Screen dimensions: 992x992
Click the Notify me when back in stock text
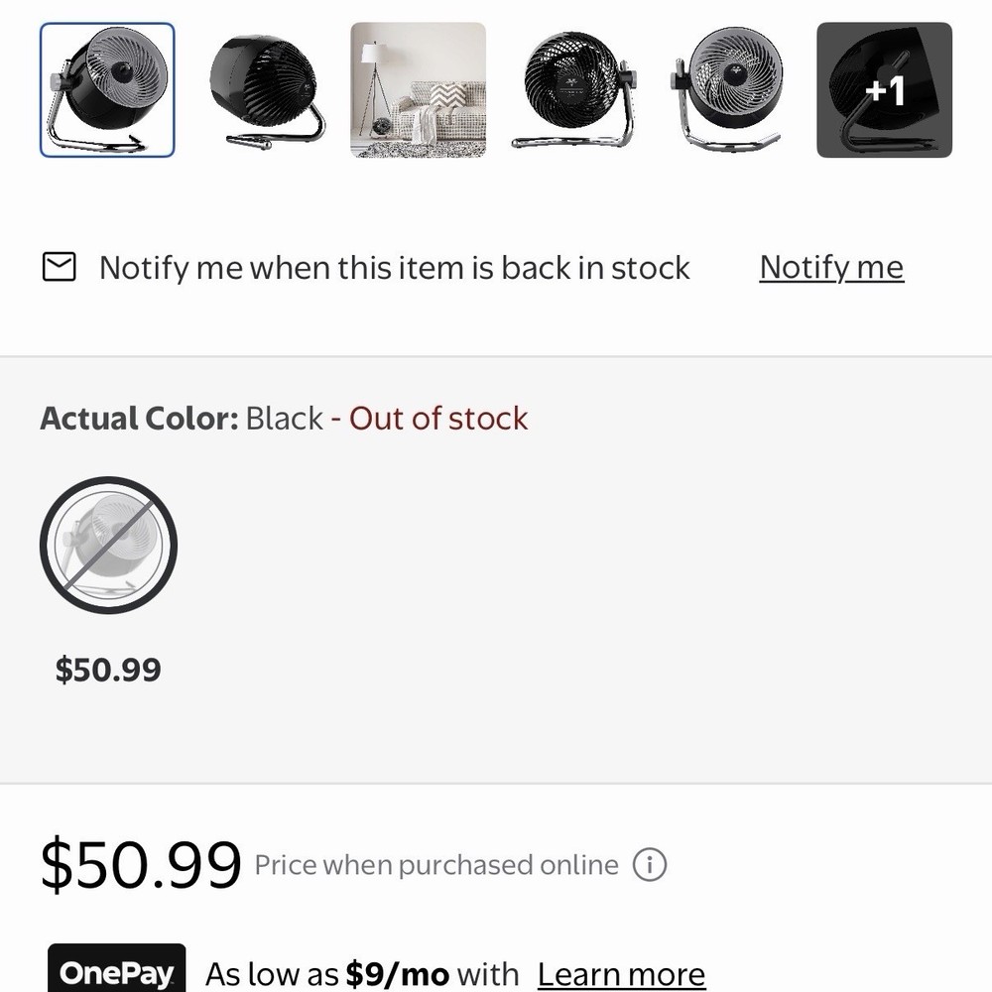[394, 266]
